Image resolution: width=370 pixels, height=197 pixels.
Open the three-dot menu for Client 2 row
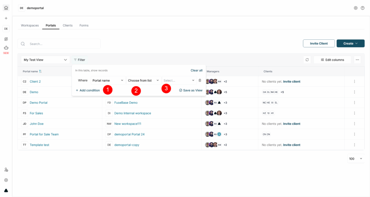tap(354, 82)
